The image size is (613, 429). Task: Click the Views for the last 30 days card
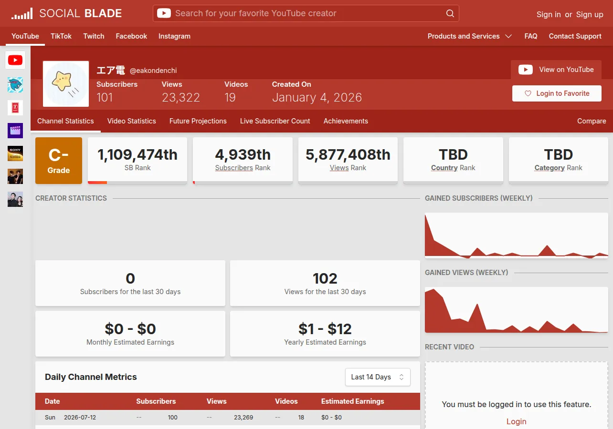325,283
